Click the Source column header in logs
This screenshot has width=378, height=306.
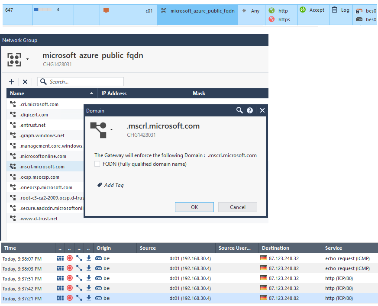[x=176, y=248]
